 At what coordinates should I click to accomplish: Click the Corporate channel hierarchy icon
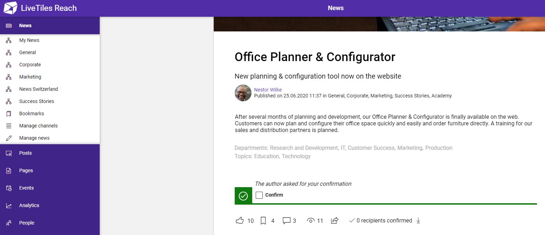pyautogui.click(x=9, y=65)
